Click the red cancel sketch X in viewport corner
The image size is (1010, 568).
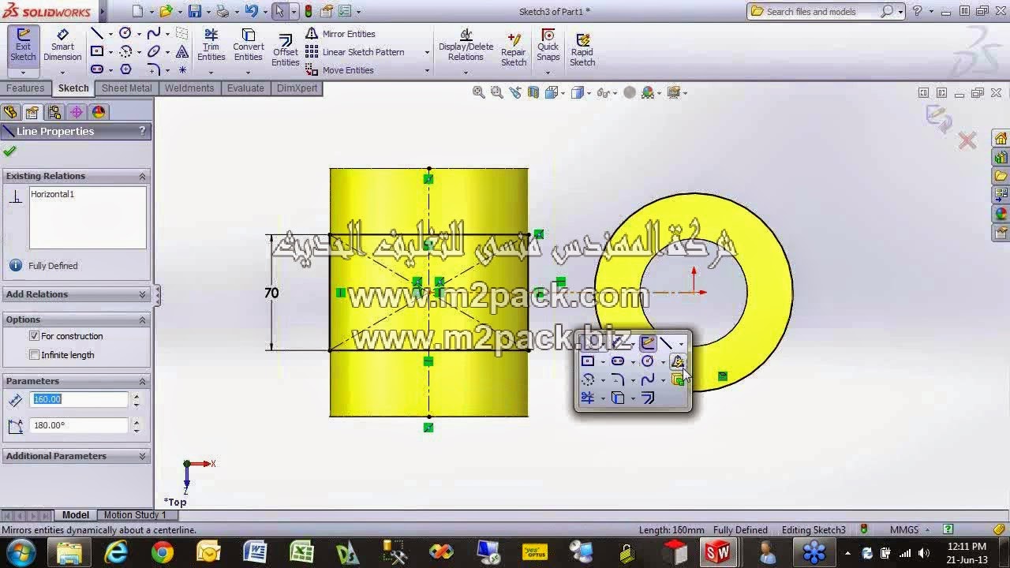tap(967, 141)
